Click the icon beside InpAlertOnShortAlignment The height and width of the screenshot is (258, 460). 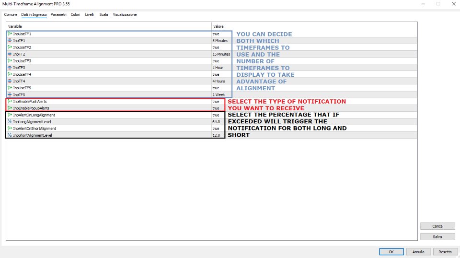10,128
